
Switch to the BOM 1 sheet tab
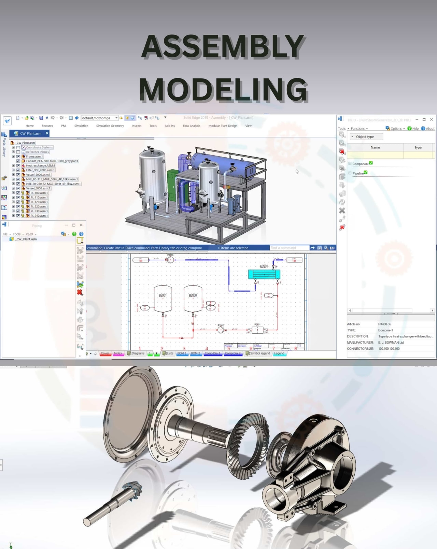182,353
